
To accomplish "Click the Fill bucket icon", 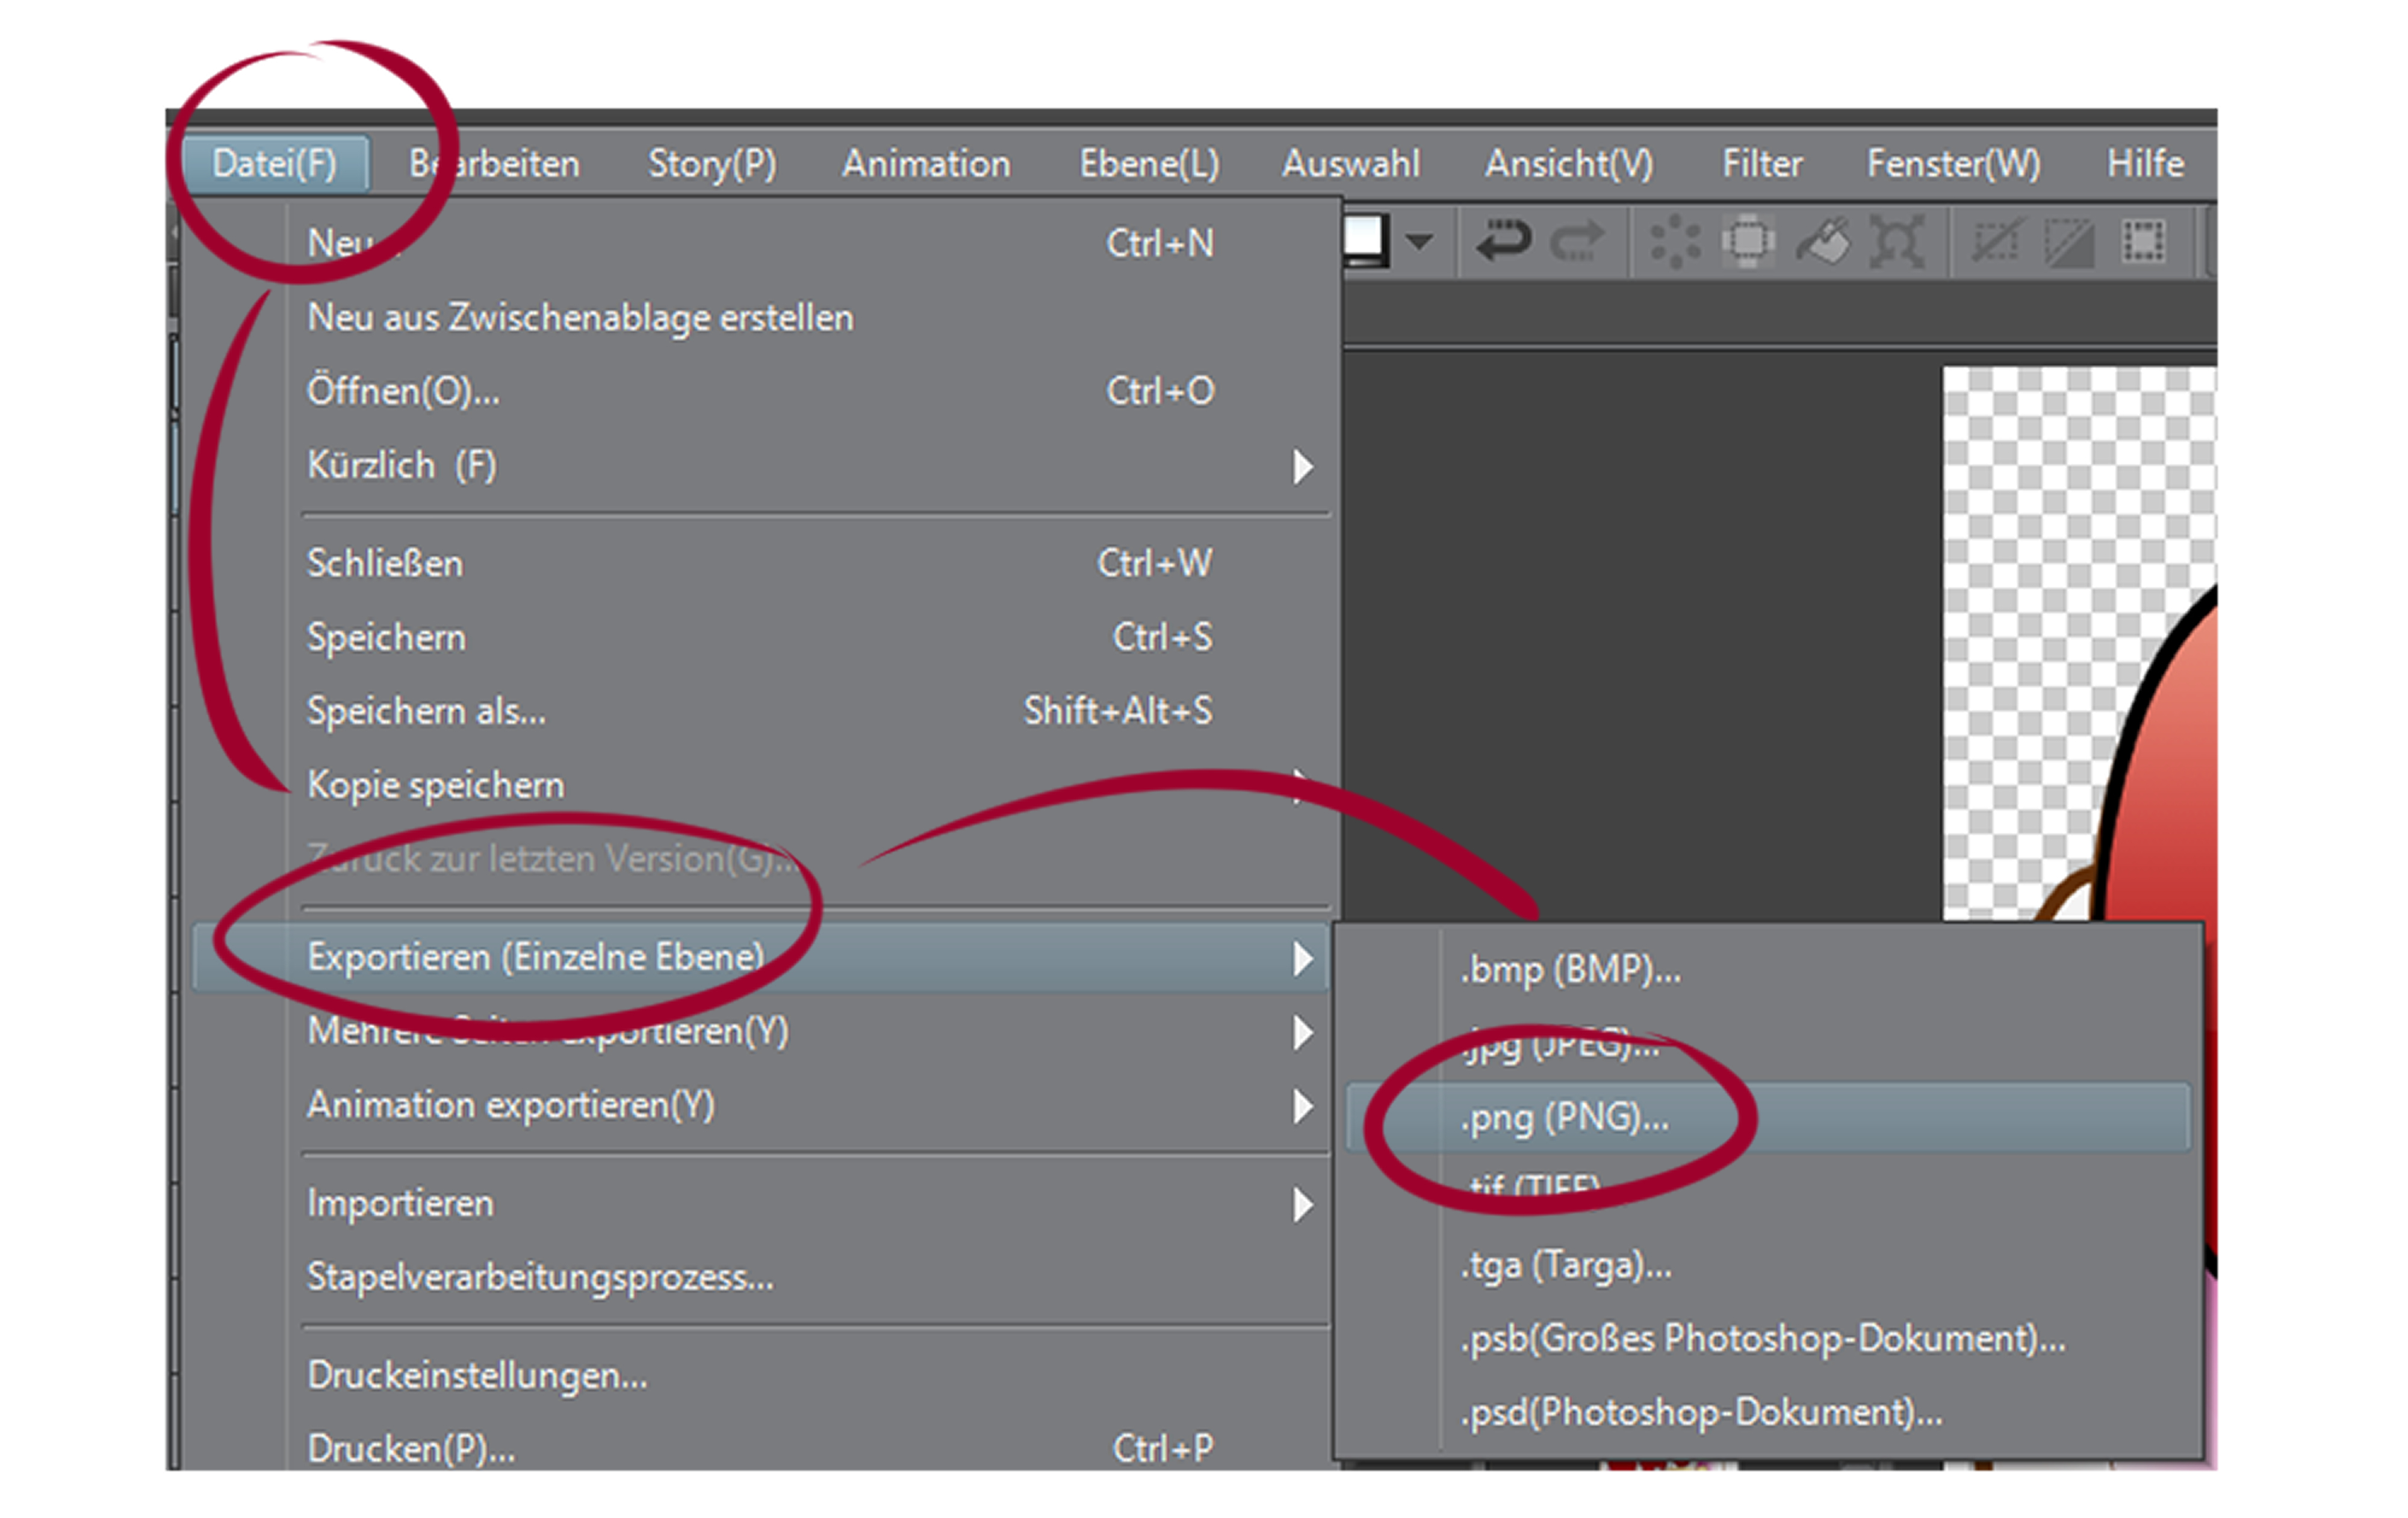I will coord(1823,241).
